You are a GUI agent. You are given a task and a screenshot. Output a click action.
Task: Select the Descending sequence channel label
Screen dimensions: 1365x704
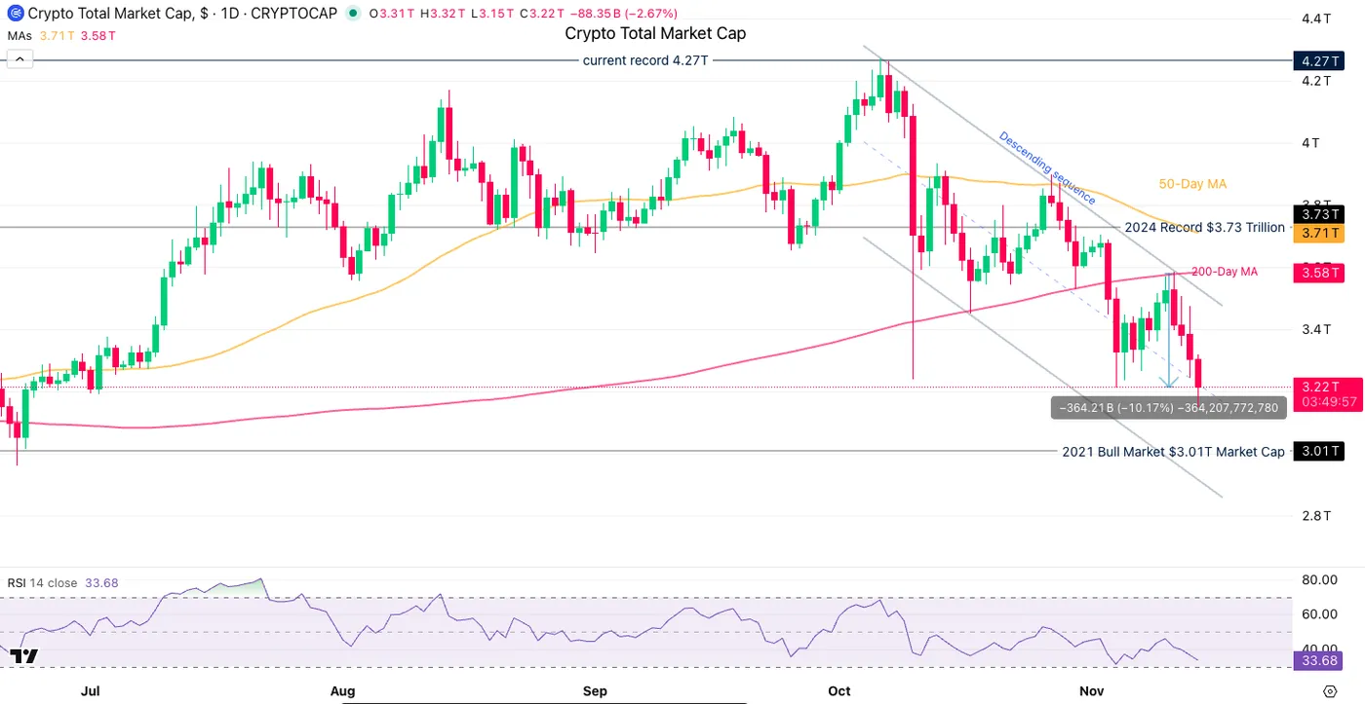click(x=1046, y=167)
